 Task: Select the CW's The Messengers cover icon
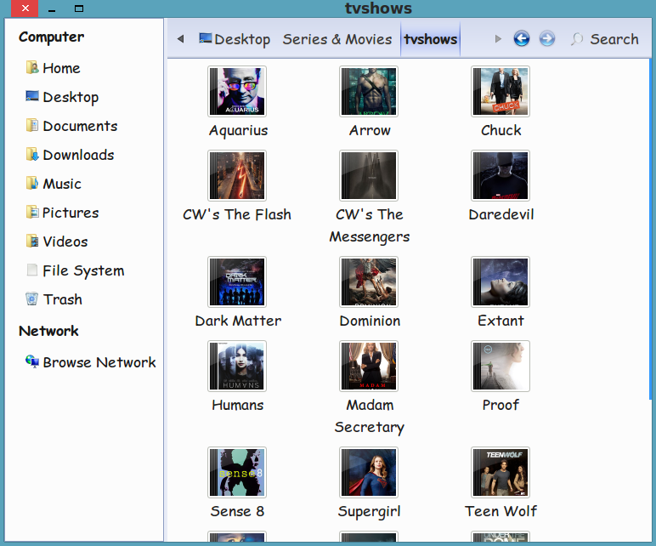pos(369,175)
